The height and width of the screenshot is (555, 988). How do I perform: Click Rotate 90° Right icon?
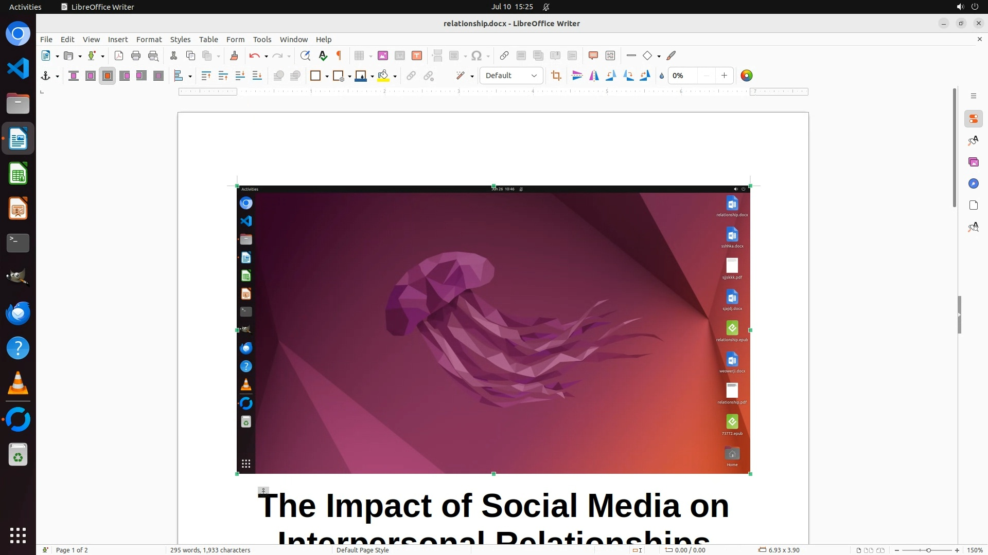click(628, 76)
